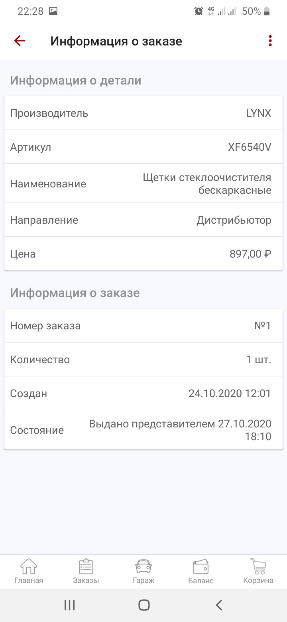This screenshot has width=287, height=622.
Task: Tap the picture notification icon
Action: (x=53, y=11)
